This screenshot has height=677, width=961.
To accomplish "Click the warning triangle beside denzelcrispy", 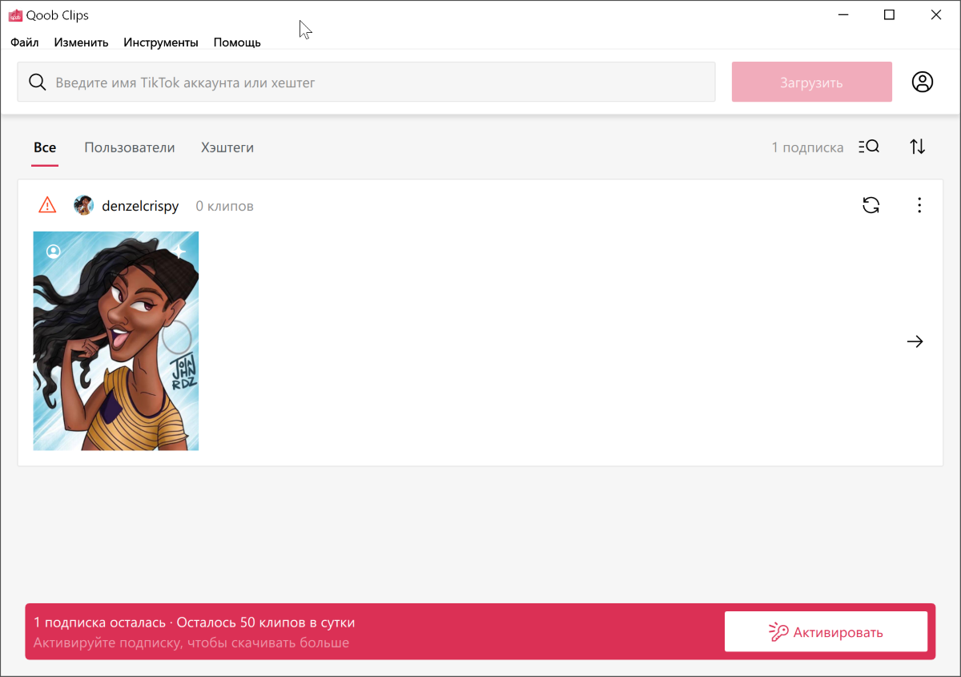I will coord(47,205).
